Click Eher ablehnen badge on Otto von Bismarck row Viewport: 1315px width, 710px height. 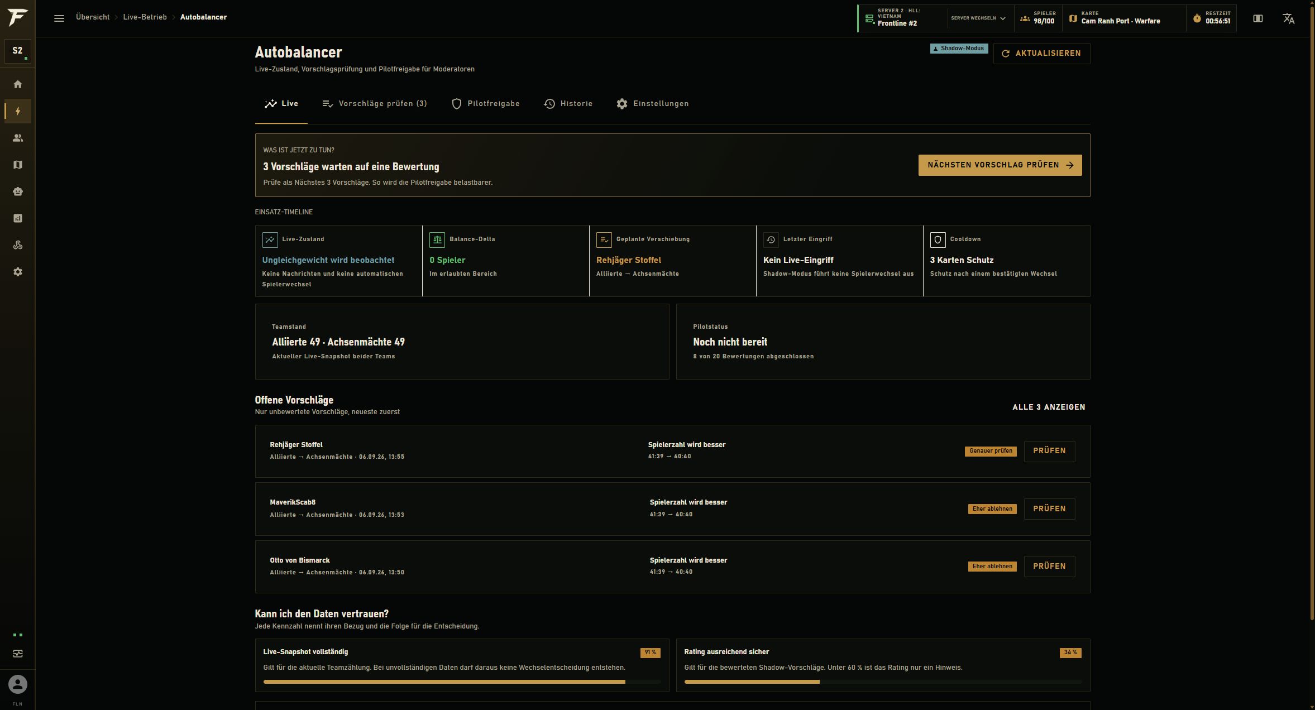992,567
